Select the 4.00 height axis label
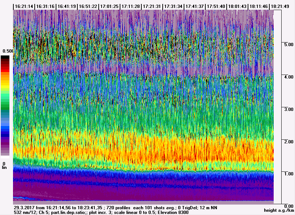This screenshot has height=215, width=295. coord(288,77)
